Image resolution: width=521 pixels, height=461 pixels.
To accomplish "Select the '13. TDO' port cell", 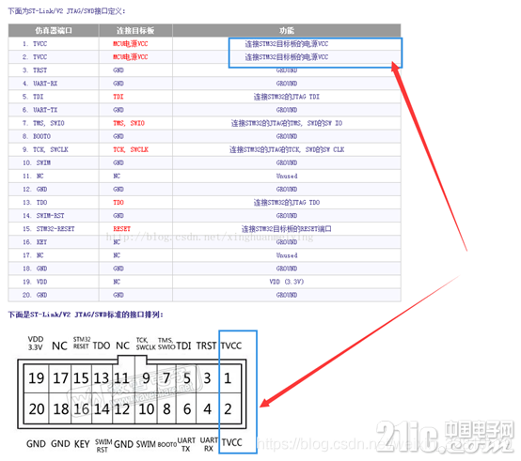I will [x=54, y=202].
